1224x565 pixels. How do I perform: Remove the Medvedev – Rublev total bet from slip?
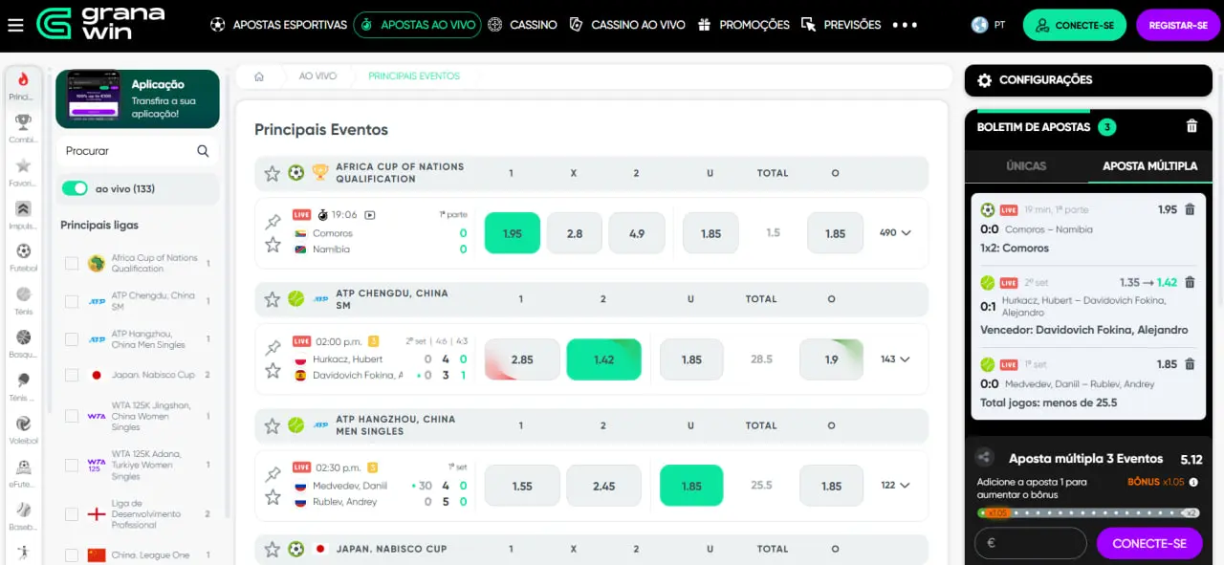tap(1190, 364)
